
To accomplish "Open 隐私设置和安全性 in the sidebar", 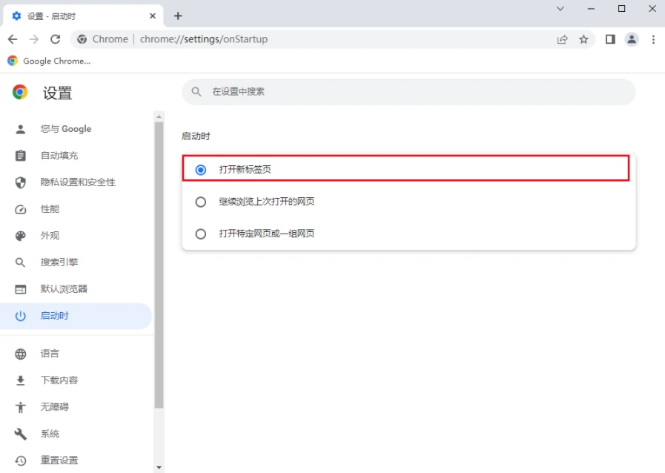I will coord(77,182).
